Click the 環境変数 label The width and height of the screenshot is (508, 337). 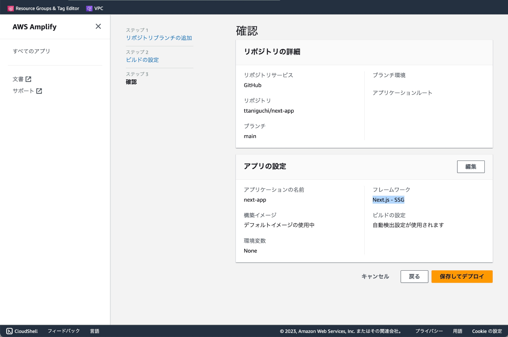[255, 241]
